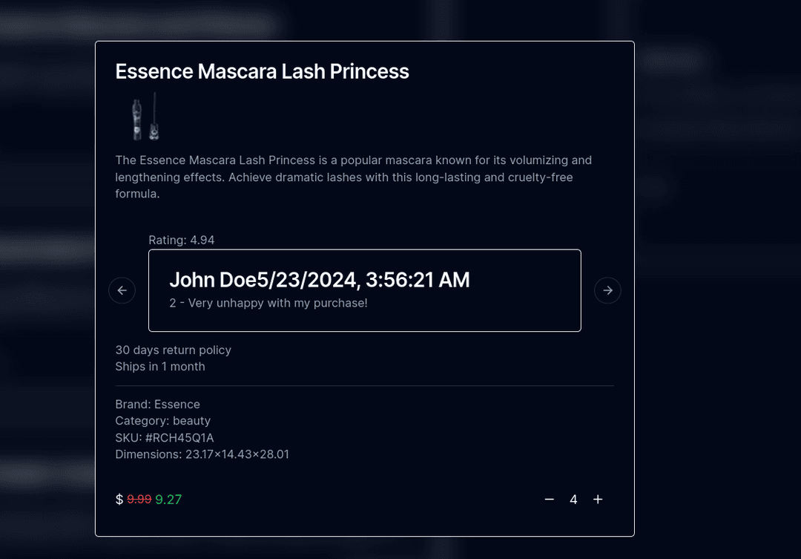The height and width of the screenshot is (559, 801).
Task: Click the Category: beauty line
Action: click(x=163, y=420)
